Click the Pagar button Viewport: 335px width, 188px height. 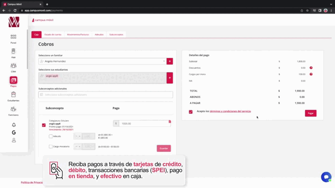(310, 113)
